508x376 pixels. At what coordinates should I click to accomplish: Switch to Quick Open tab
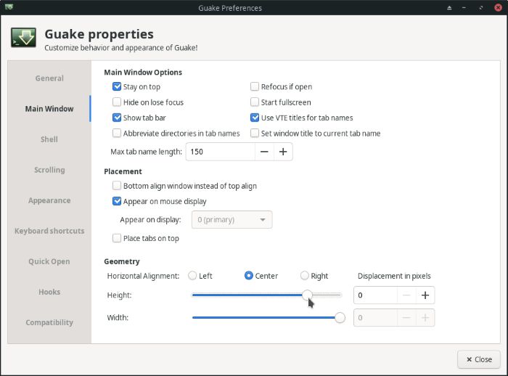pos(49,261)
